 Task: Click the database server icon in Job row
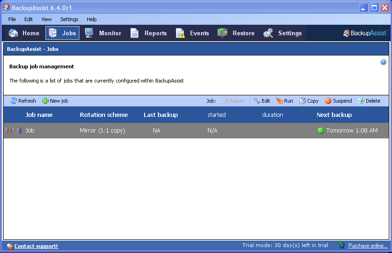[19, 131]
